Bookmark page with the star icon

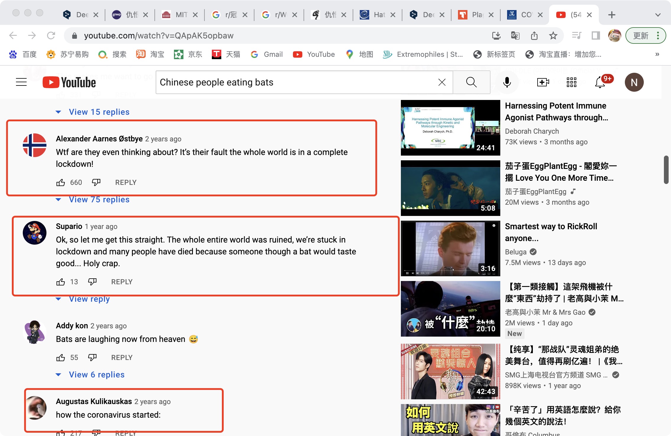pyautogui.click(x=553, y=36)
